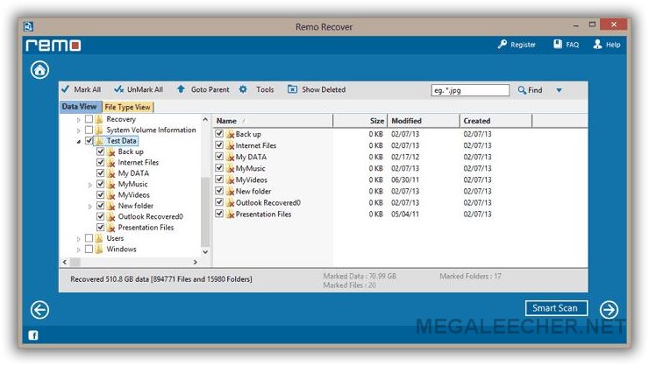Screen dimensions: 649x366
Task: Click the Register key icon
Action: (x=502, y=44)
